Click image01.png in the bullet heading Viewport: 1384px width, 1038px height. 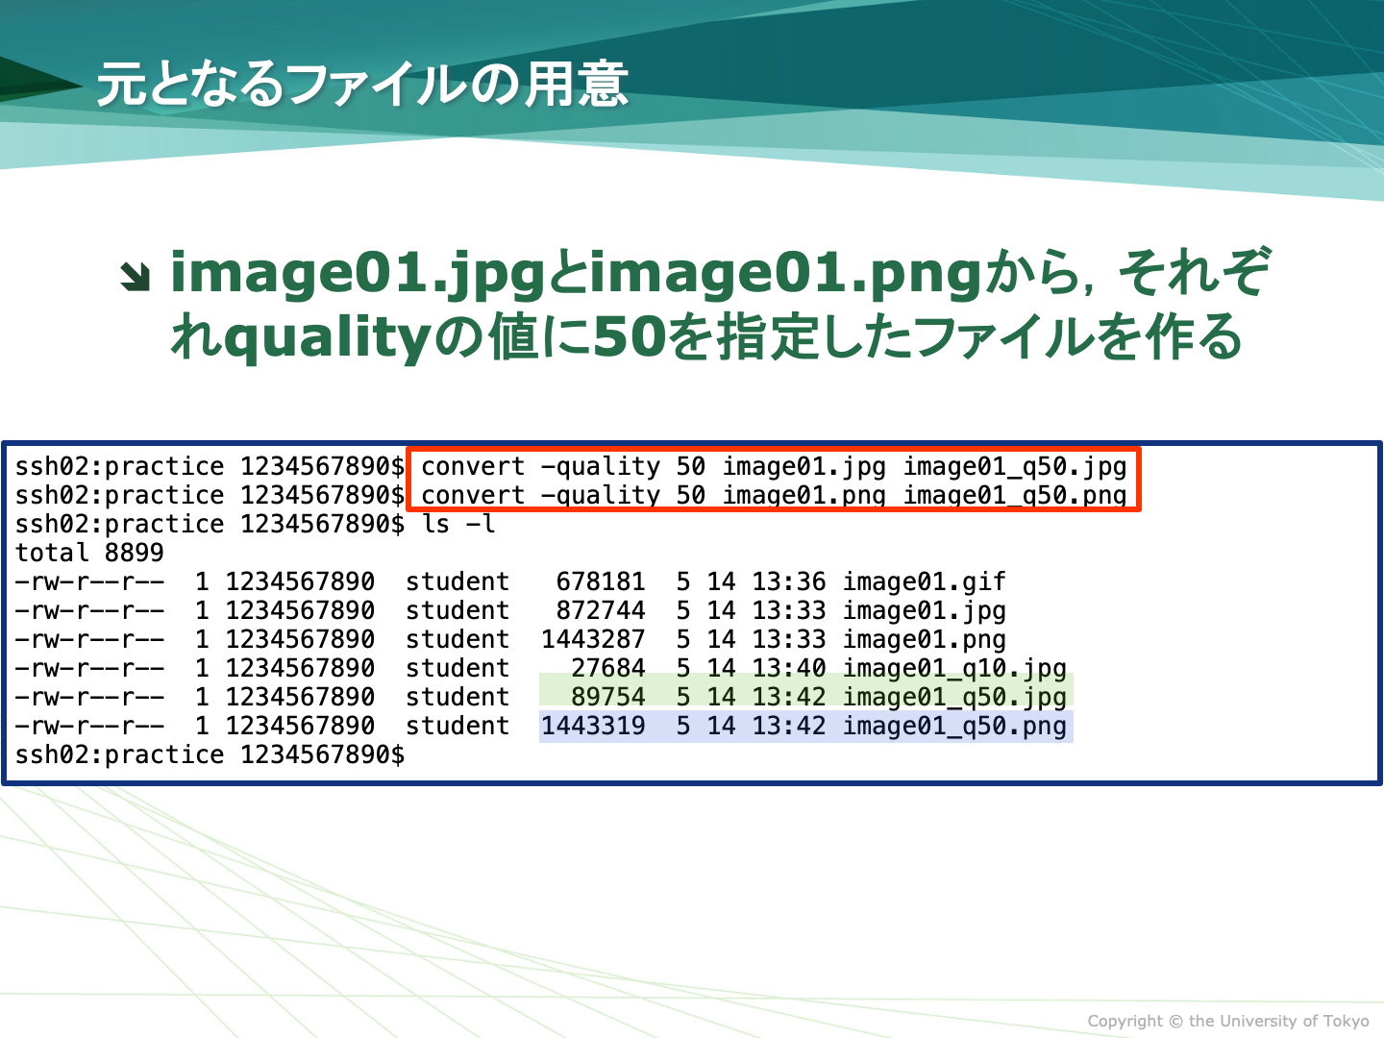click(x=785, y=274)
